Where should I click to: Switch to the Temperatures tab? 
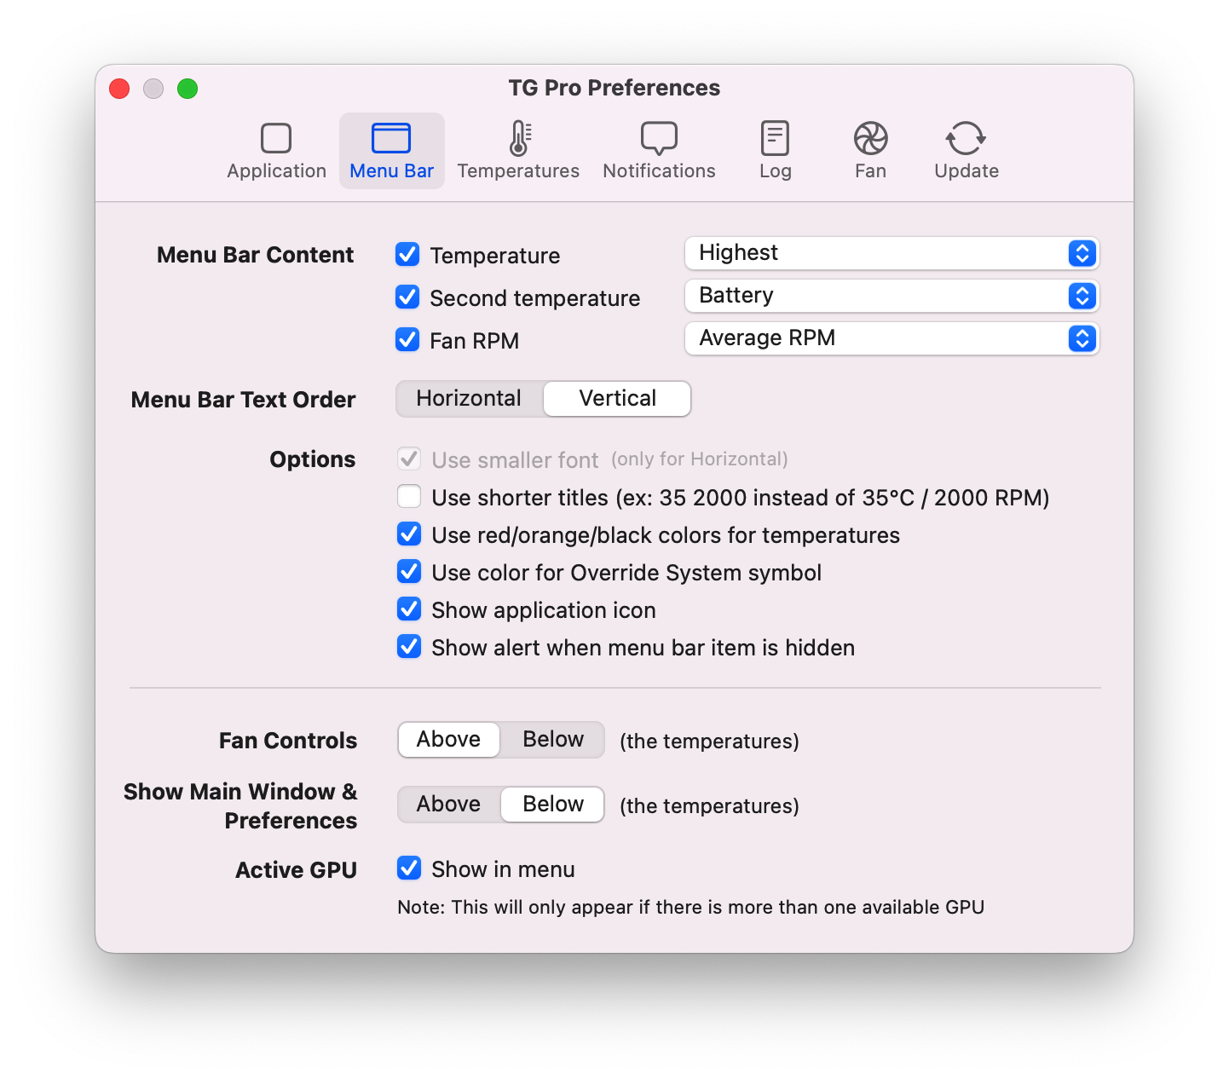click(517, 152)
